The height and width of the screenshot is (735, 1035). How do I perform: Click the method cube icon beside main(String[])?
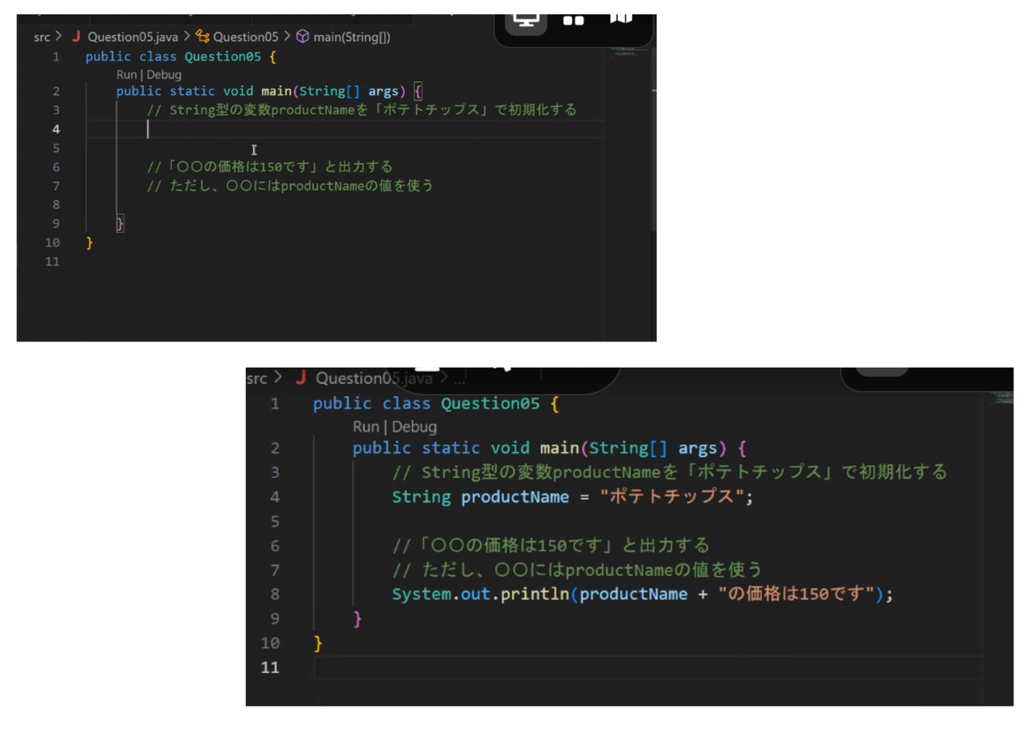303,36
